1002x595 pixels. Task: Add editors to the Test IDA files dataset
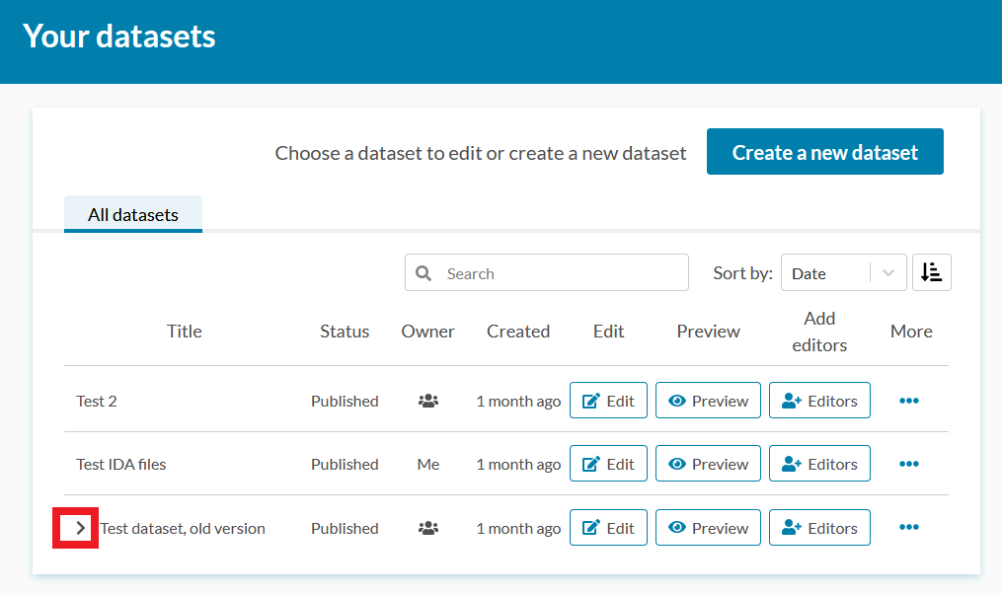(819, 464)
